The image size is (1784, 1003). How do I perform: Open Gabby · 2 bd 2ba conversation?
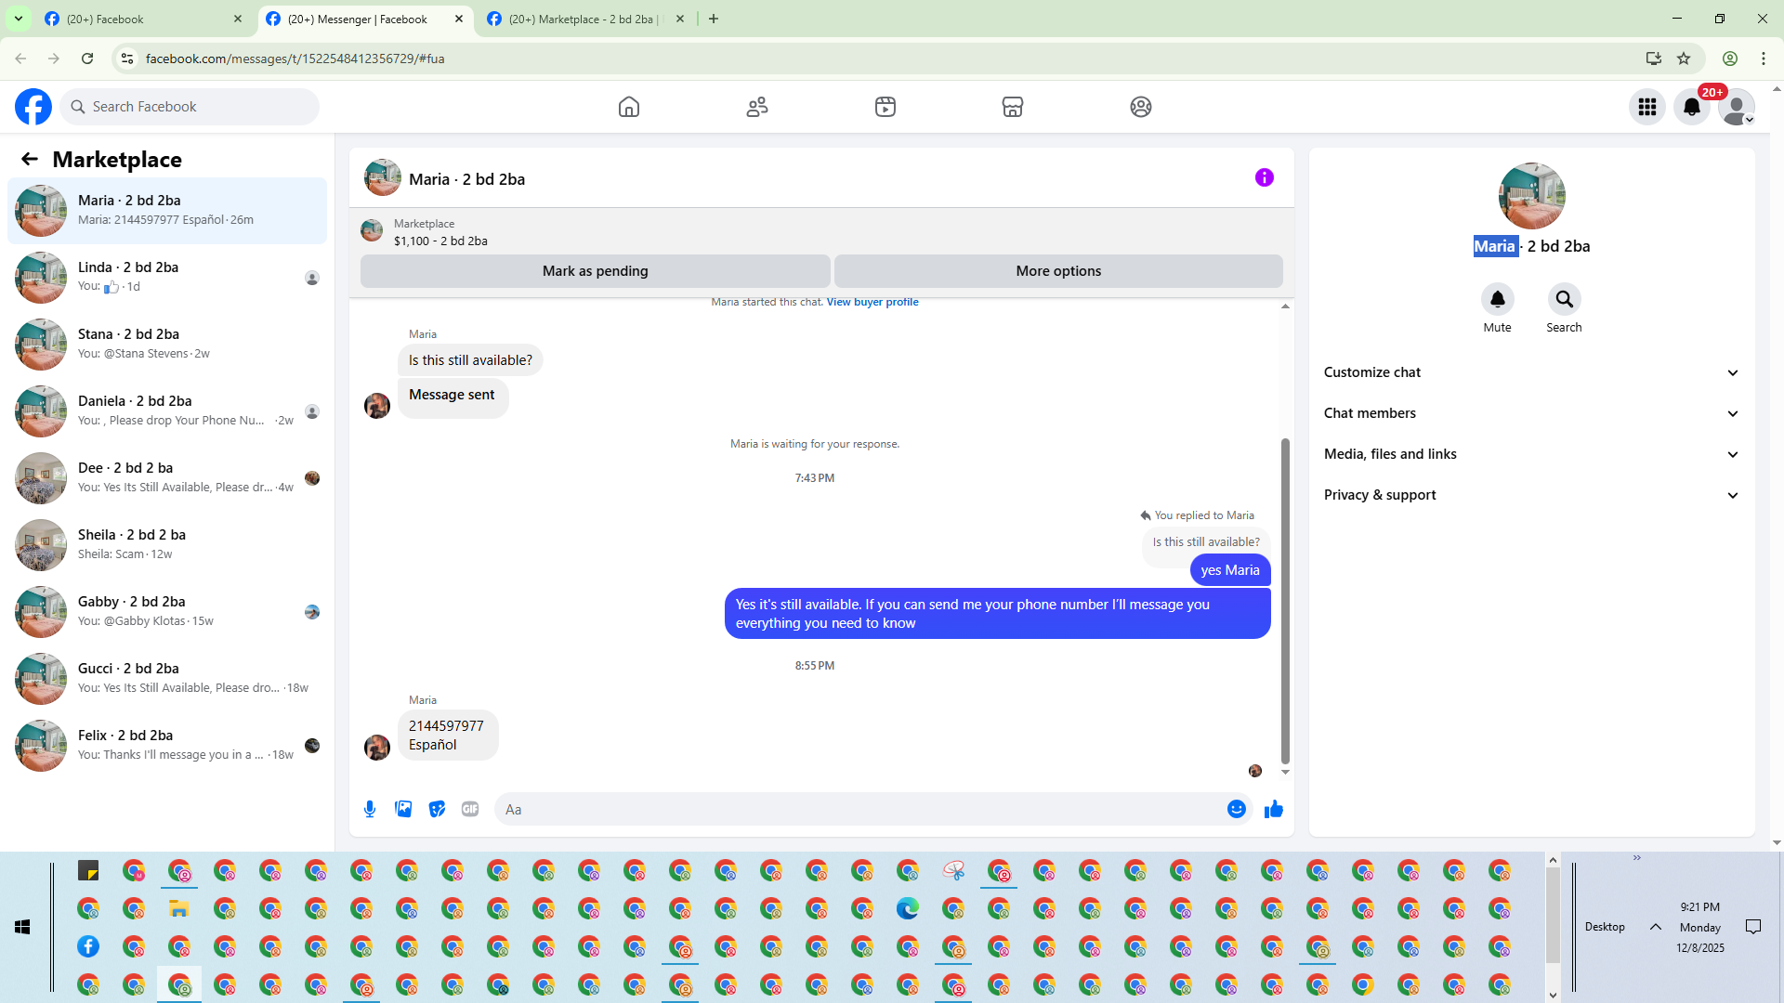pyautogui.click(x=167, y=611)
